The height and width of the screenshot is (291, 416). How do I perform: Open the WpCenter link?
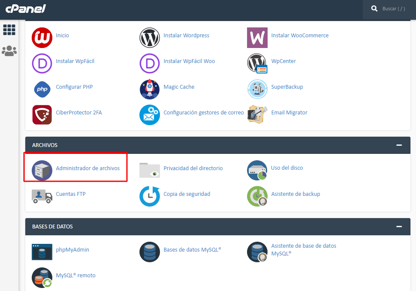click(283, 61)
